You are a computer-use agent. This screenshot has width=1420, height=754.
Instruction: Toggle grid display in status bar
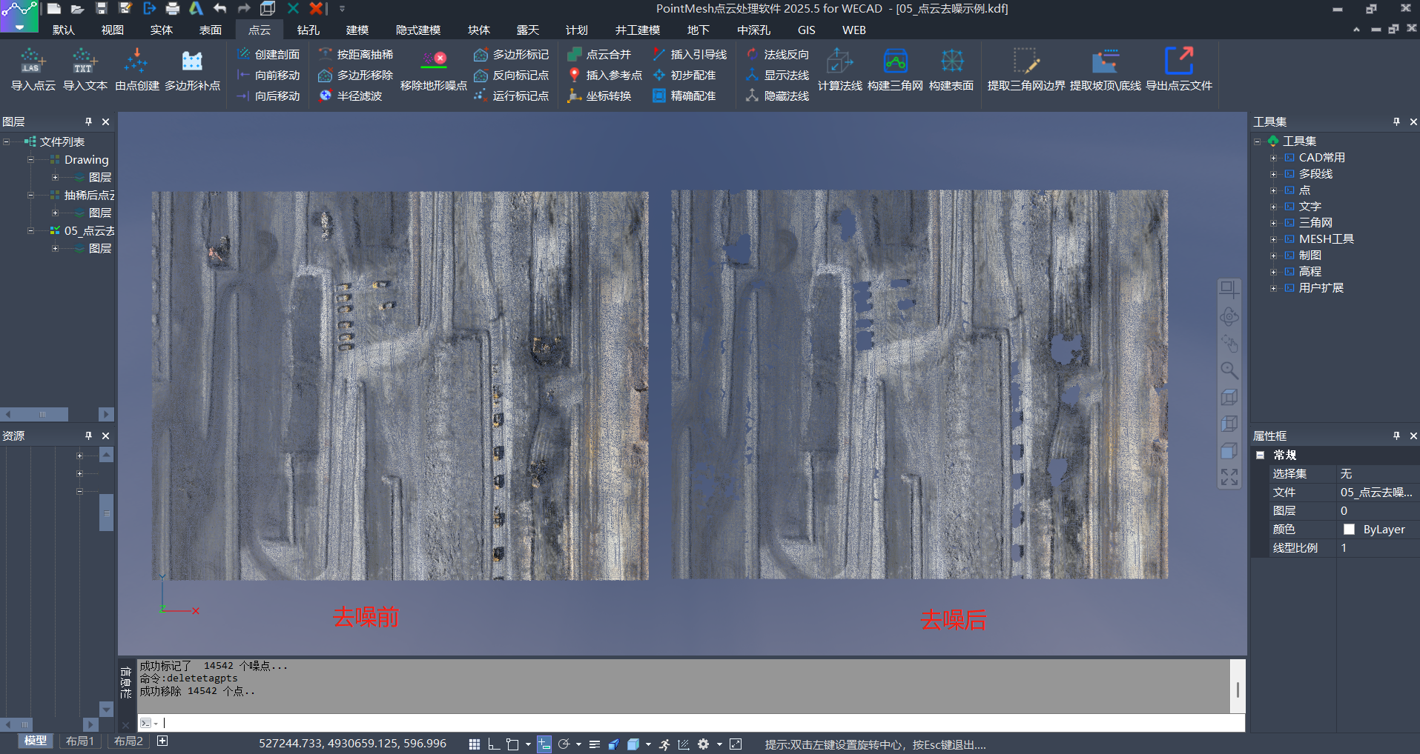pos(475,744)
